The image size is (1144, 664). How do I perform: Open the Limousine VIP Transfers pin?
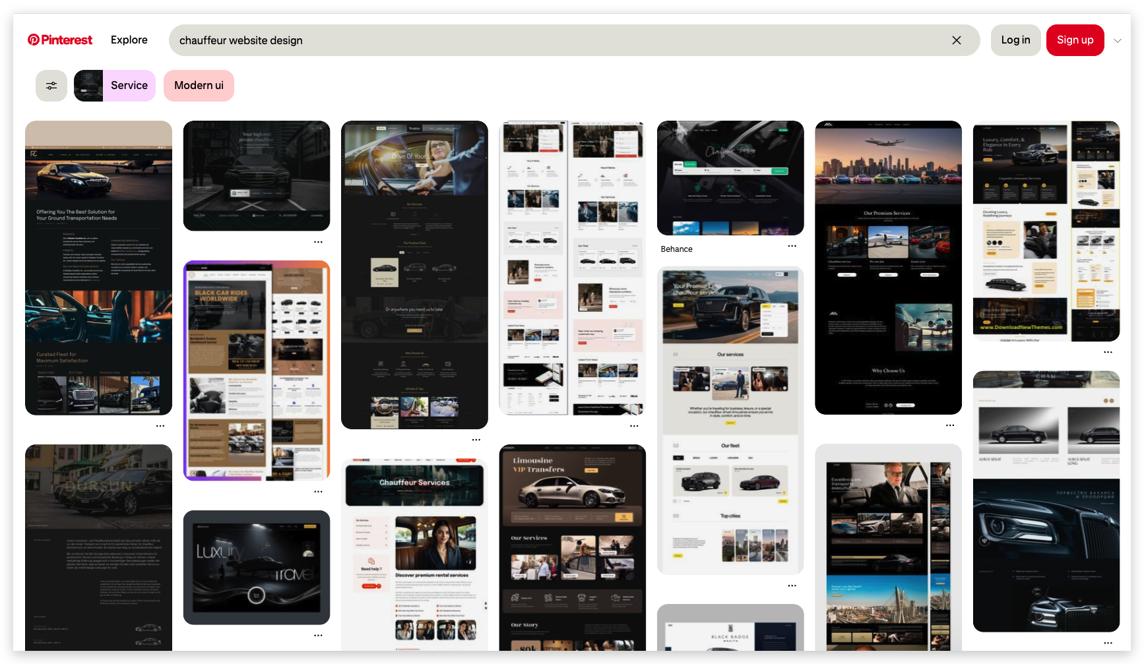pos(573,547)
